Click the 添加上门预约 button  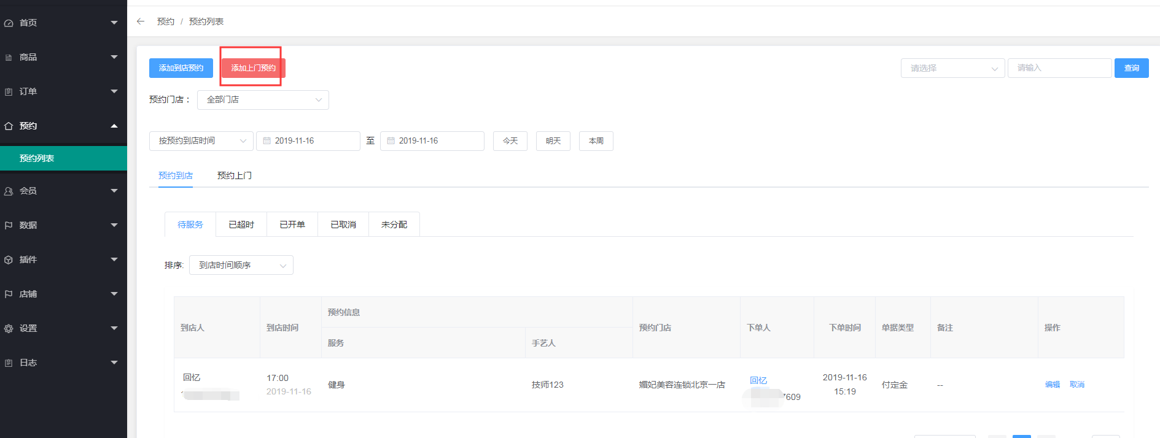click(x=254, y=68)
